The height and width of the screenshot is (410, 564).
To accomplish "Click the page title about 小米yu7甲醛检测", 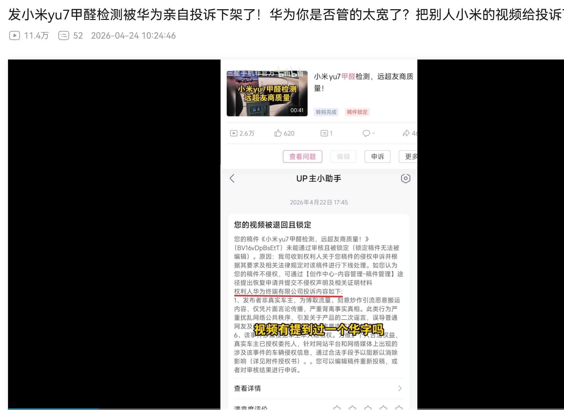I will tap(286, 15).
